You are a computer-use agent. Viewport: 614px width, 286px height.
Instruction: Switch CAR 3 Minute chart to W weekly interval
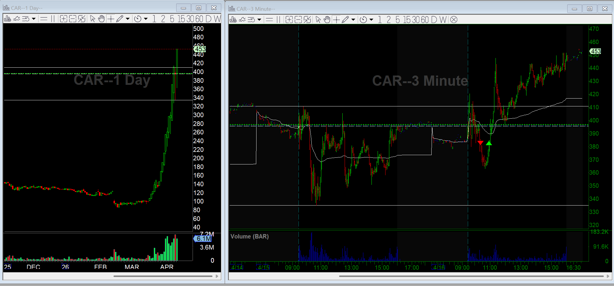[443, 20]
